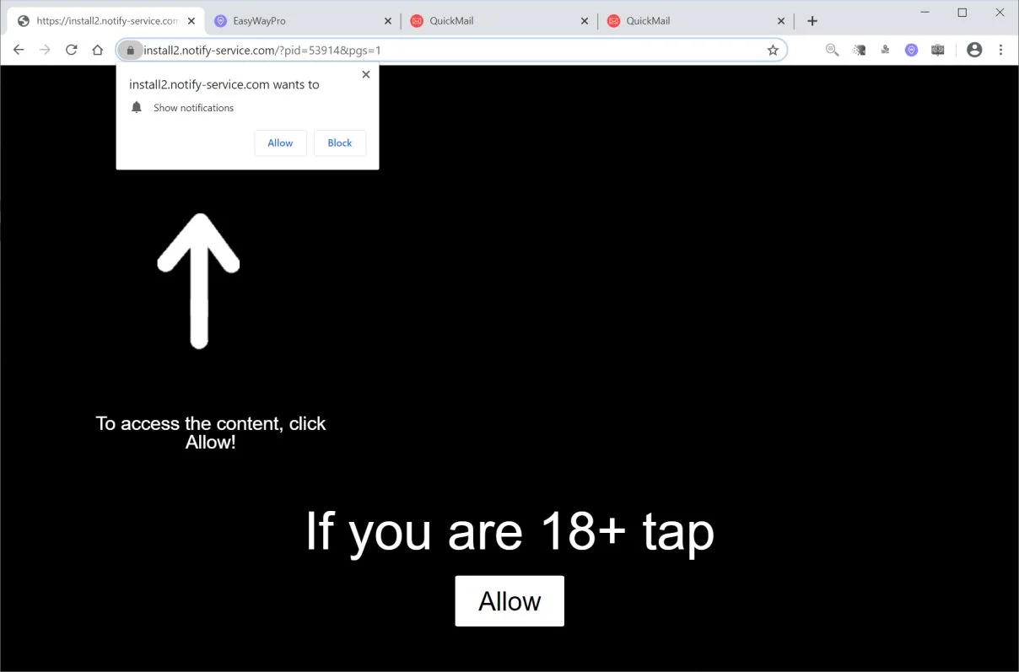Open the user profile avatar menu
Screen dimensions: 1019x672
coord(974,50)
